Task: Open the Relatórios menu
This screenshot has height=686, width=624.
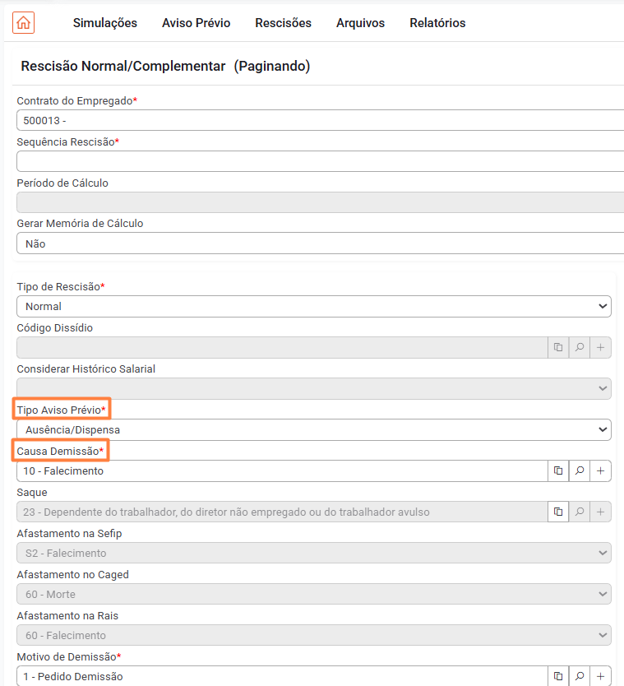Action: click(437, 23)
